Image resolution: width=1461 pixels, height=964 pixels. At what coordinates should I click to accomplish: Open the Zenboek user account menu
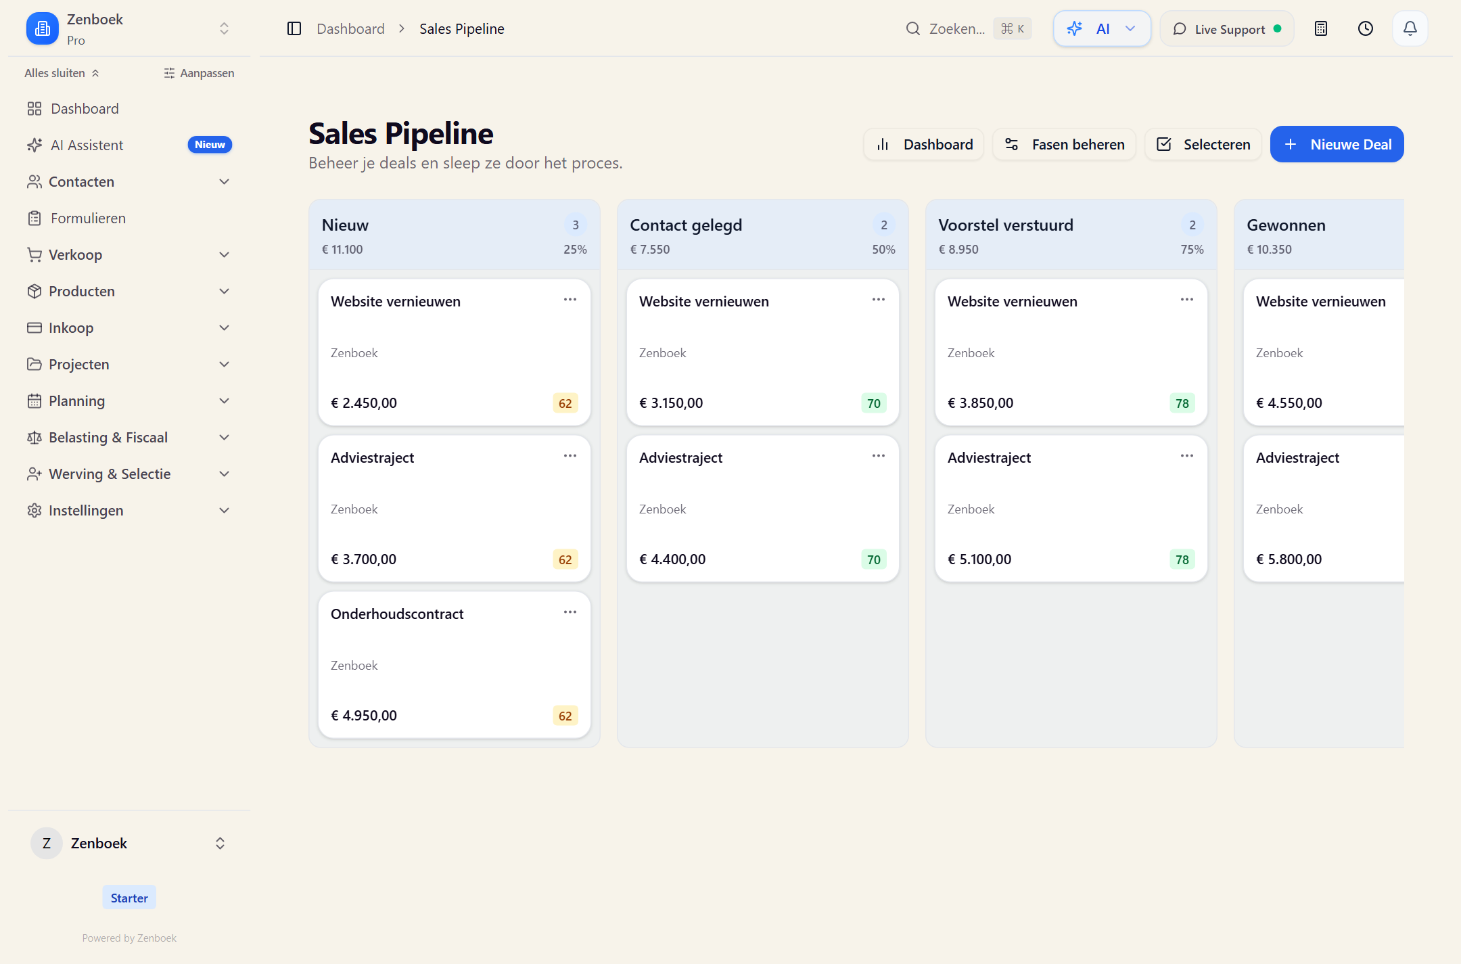pos(129,843)
